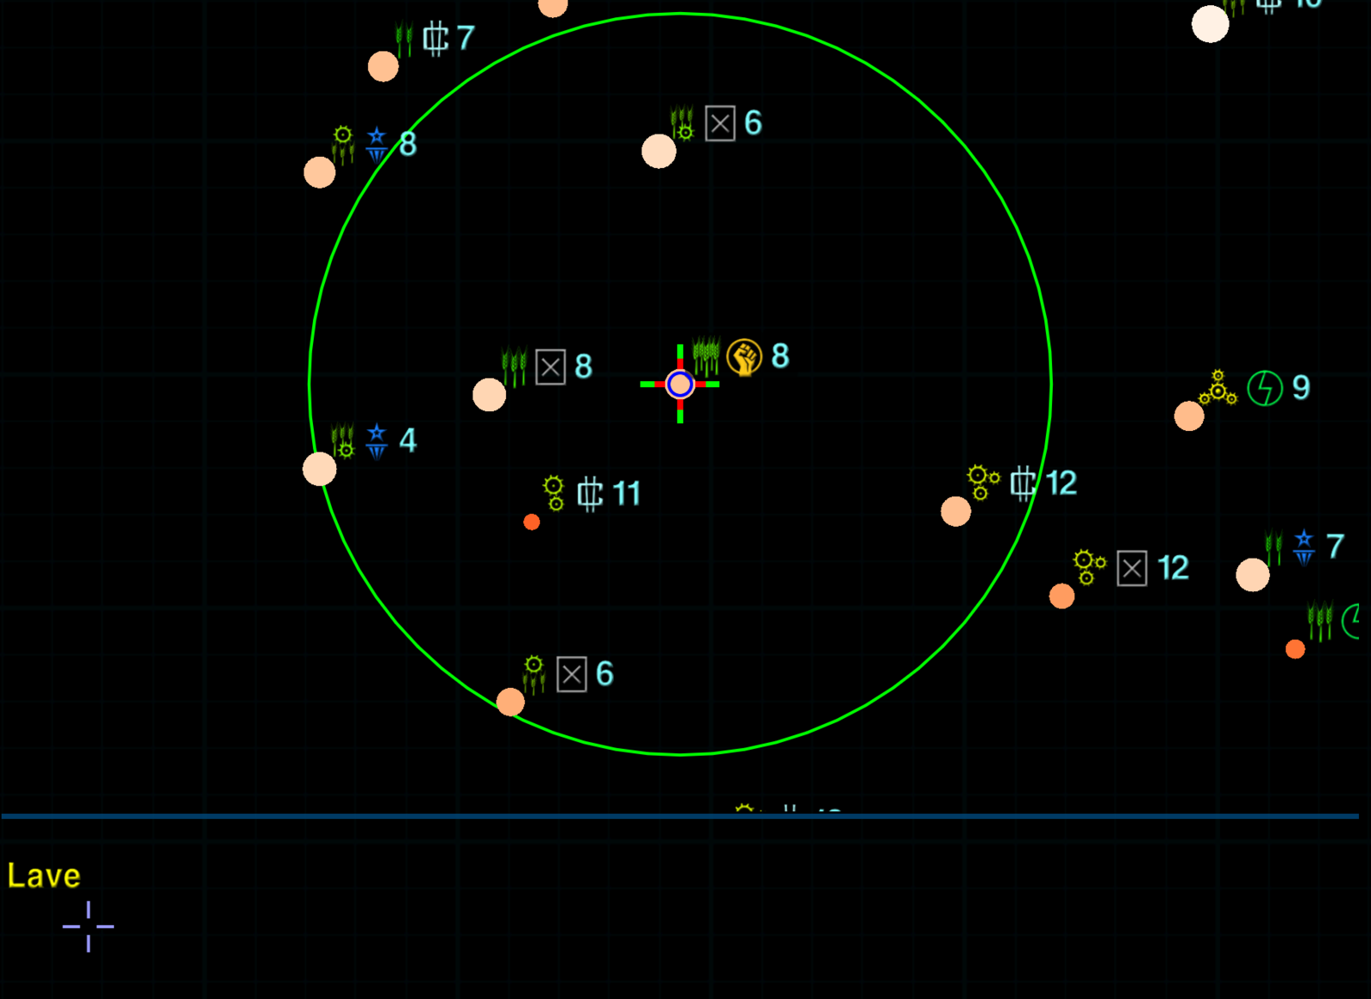The image size is (1371, 999).
Task: Click the boxed X icon left of 8
Action: coord(550,368)
